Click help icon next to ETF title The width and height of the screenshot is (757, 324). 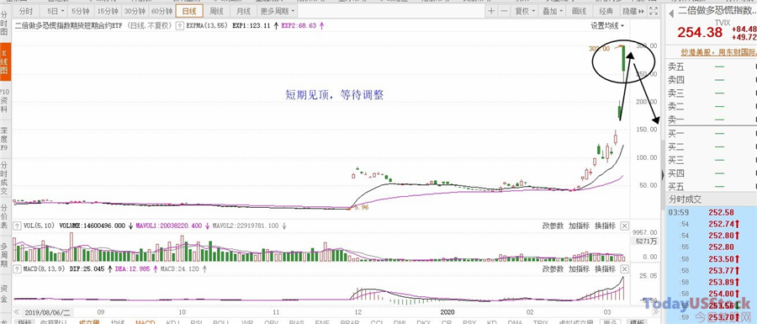(180, 26)
